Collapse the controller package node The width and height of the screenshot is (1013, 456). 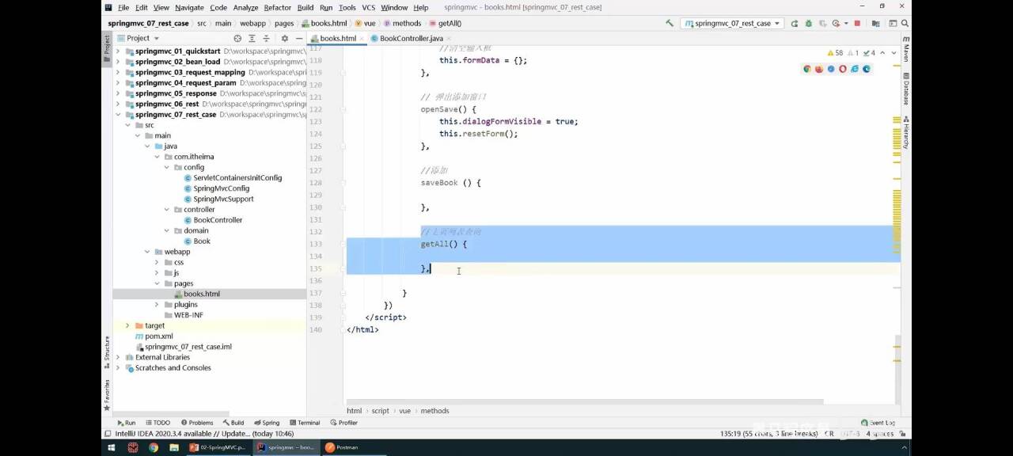point(166,209)
